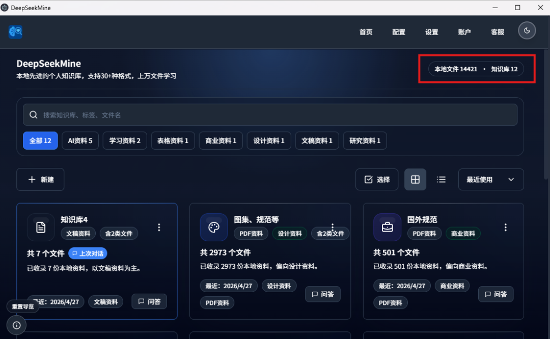Click the DeepSeekMine logo icon
This screenshot has width=550, height=339.
15,32
